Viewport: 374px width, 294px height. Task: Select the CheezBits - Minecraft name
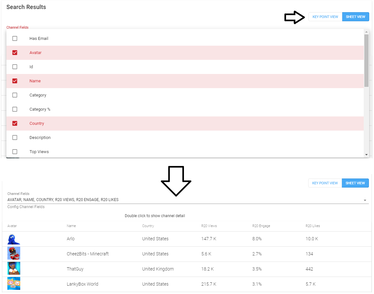88,254
